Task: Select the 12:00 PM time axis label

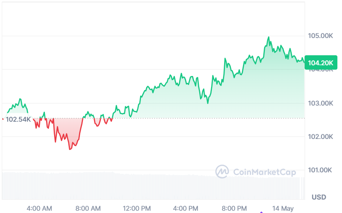Action: pyautogui.click(x=137, y=208)
